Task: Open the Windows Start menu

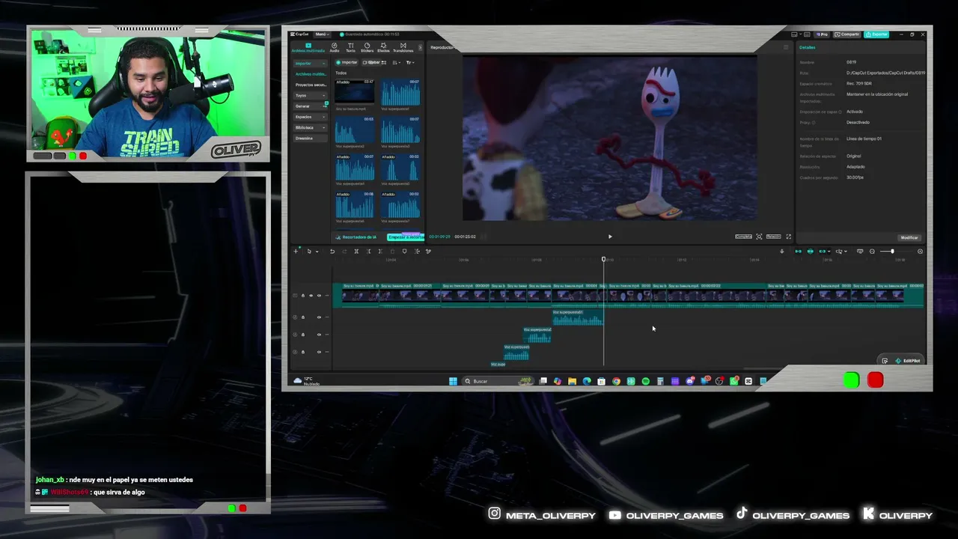Action: 453,381
